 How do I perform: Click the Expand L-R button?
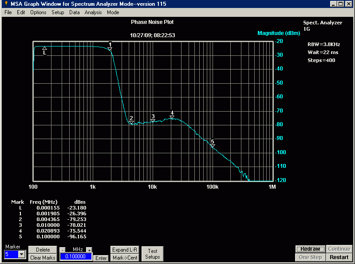tap(125, 250)
